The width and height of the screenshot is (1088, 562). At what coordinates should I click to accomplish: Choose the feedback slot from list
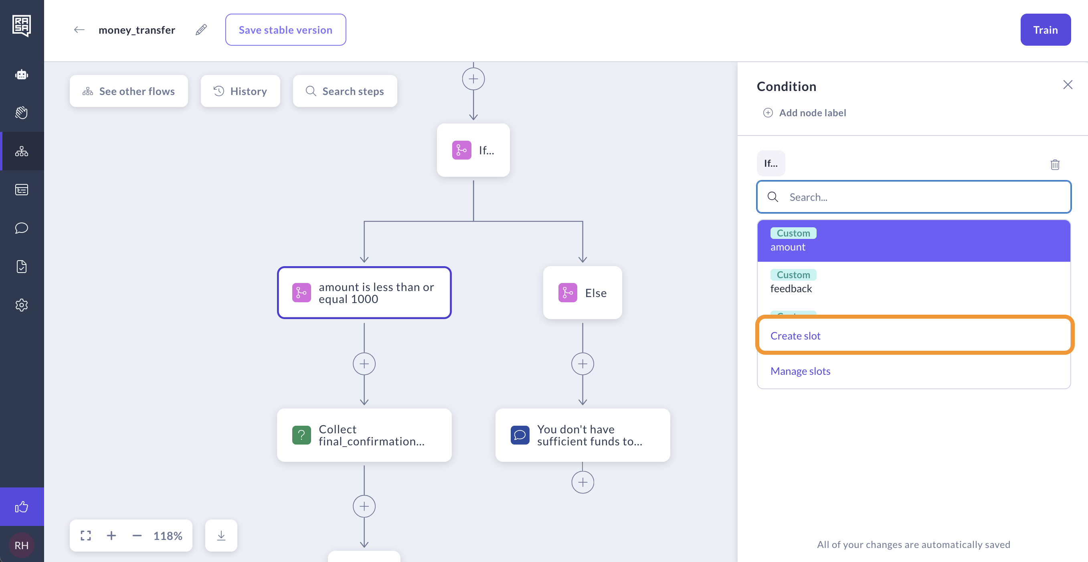pos(913,282)
